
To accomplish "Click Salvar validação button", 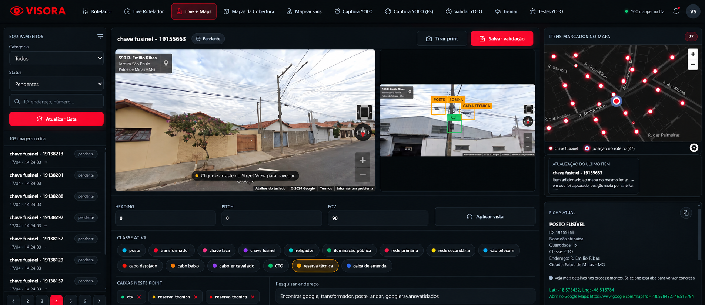I will pos(502,39).
